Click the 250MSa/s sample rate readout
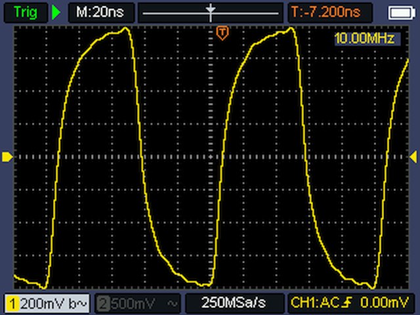This screenshot has height=315, width=420. [x=234, y=303]
